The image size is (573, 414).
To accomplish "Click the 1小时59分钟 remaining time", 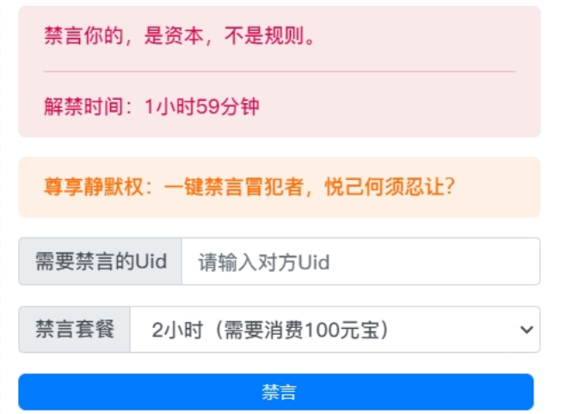I will click(x=201, y=107).
